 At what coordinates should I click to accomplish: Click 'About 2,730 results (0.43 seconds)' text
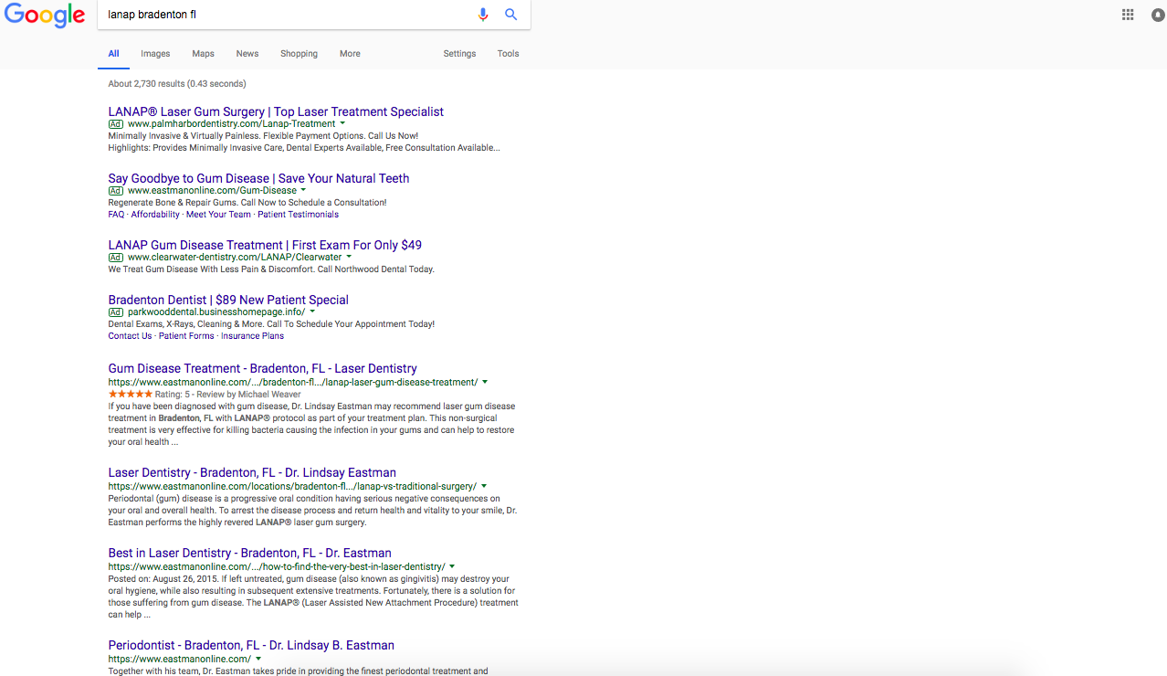[x=177, y=84]
